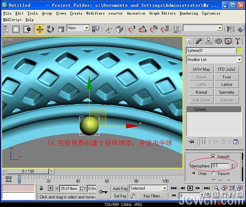Open the reactor menu
The width and height of the screenshot is (246, 207).
click(x=116, y=13)
